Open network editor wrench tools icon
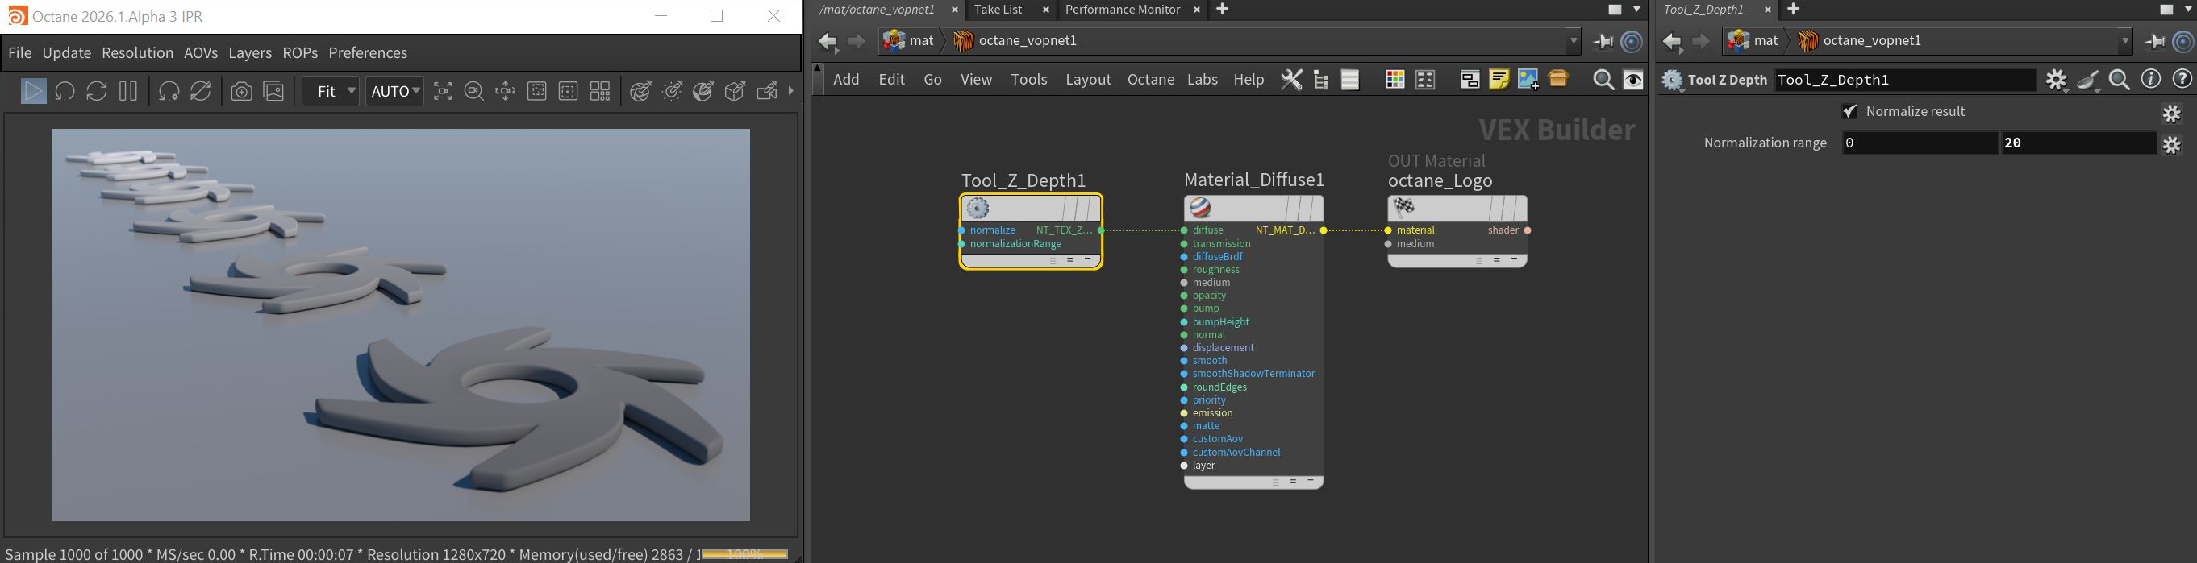Screen dimensions: 2197x563 point(1291,79)
